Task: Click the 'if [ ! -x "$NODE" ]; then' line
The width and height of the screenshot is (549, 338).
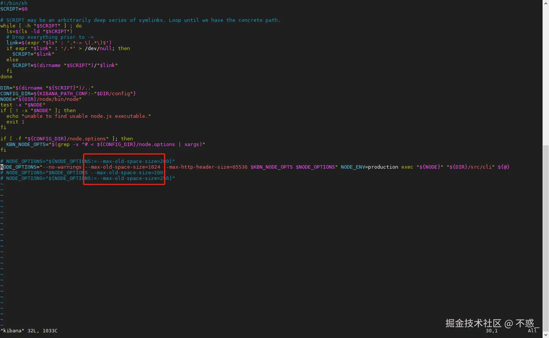Action: point(38,110)
